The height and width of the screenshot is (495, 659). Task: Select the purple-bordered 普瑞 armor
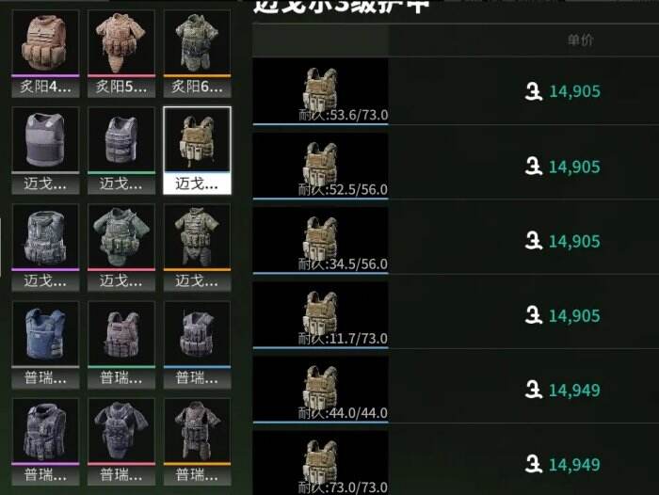coord(45,442)
